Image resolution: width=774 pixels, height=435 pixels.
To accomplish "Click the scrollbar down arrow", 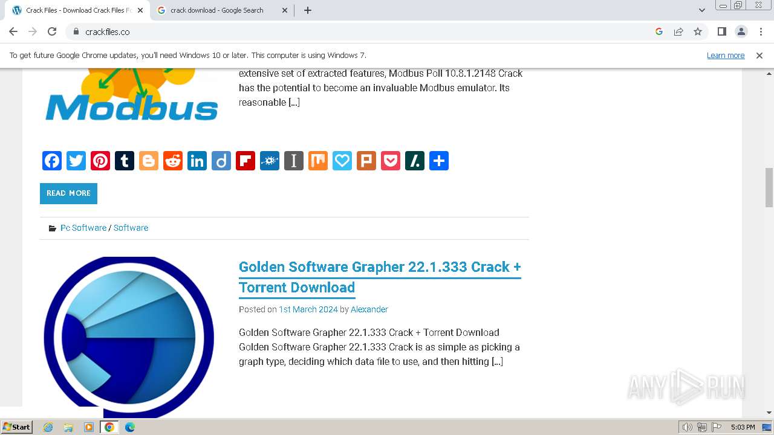I will [769, 413].
